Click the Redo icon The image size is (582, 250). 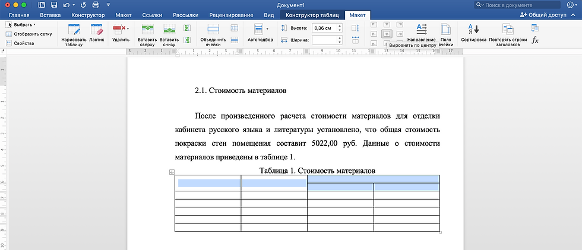click(83, 5)
